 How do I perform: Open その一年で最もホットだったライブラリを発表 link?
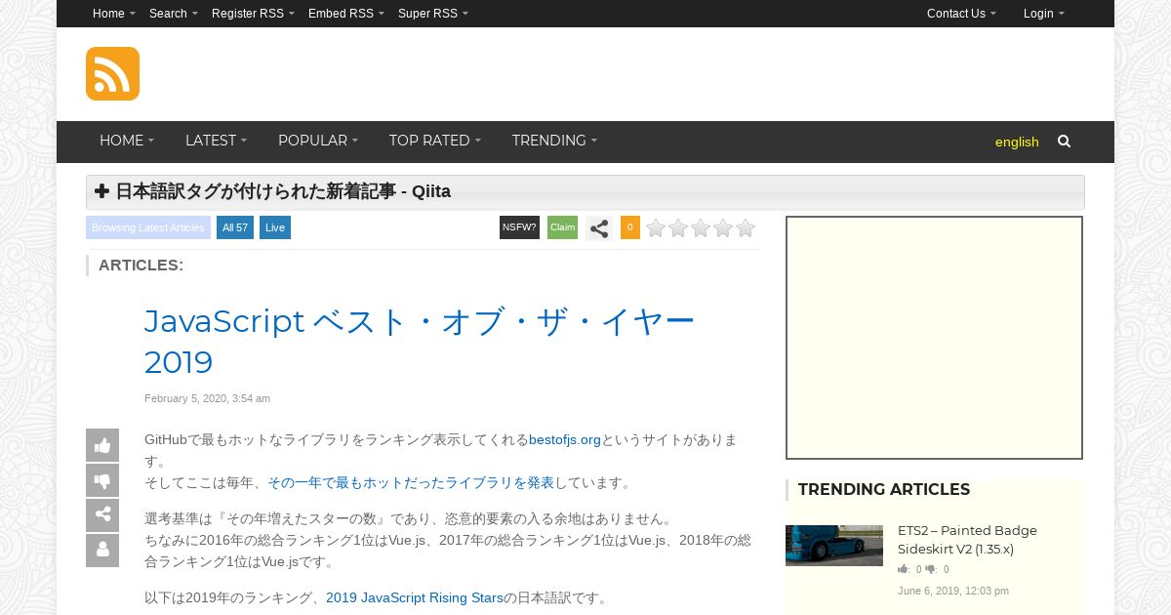pyautogui.click(x=411, y=482)
